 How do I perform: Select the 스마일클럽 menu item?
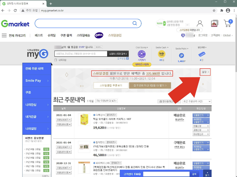[x=115, y=35]
